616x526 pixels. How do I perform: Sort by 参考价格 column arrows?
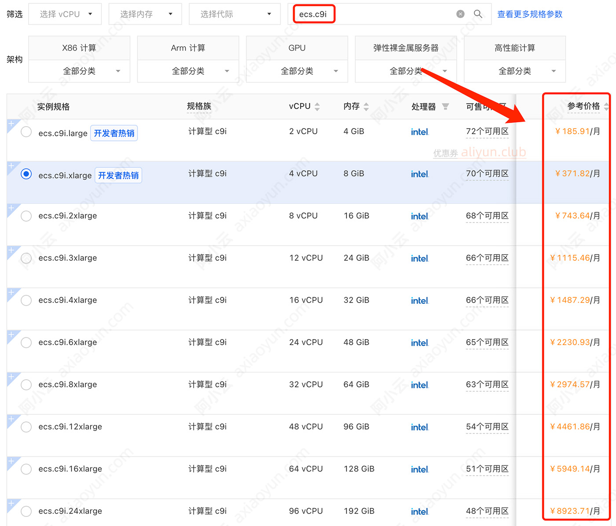606,106
